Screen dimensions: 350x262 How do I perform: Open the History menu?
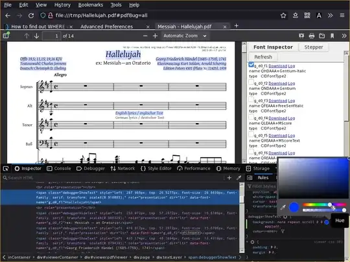click(x=62, y=5)
